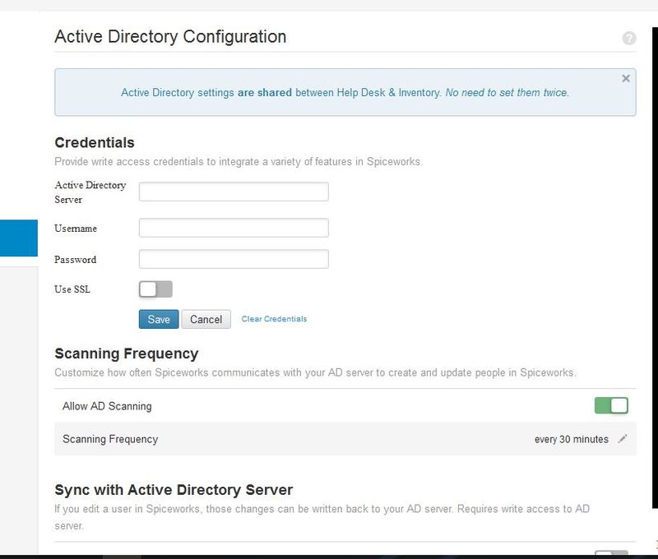Viewport: 658px width, 559px height.
Task: Cancel the credential changes
Action: click(x=206, y=319)
